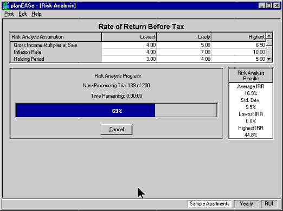Close the planEASe window
Screen dimensions: 283x211
(276, 5)
